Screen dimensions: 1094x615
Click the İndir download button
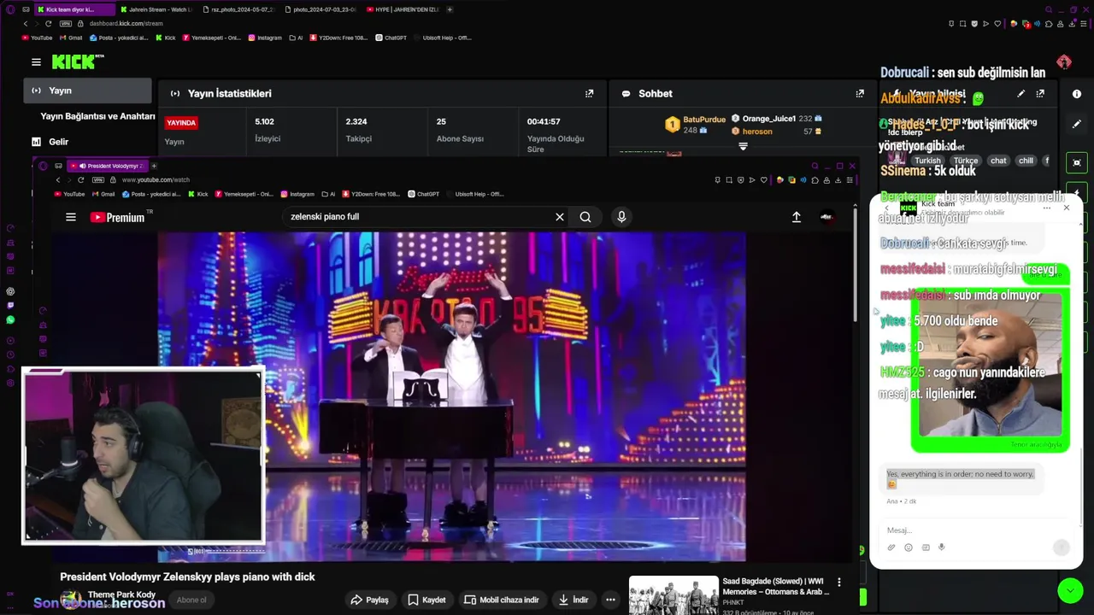(573, 600)
